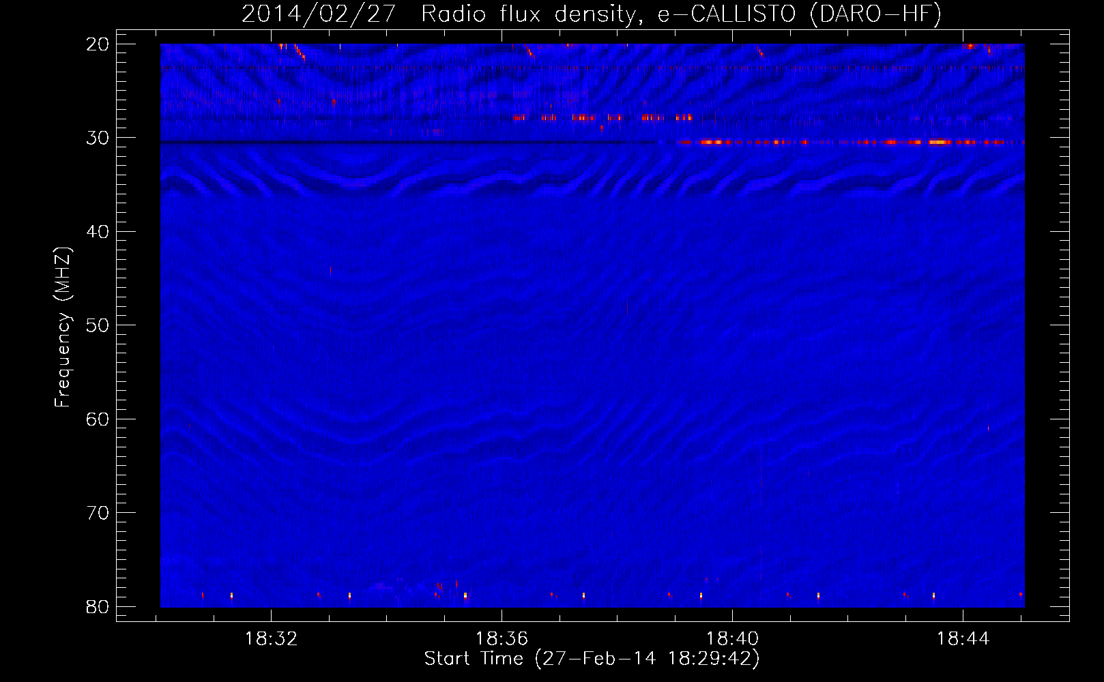Click the 18:44 time tick label
Viewport: 1104px width, 682px height.
tap(963, 639)
